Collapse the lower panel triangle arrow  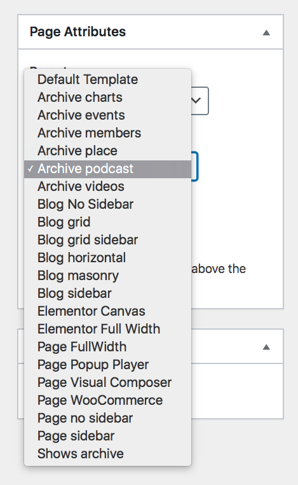click(266, 347)
